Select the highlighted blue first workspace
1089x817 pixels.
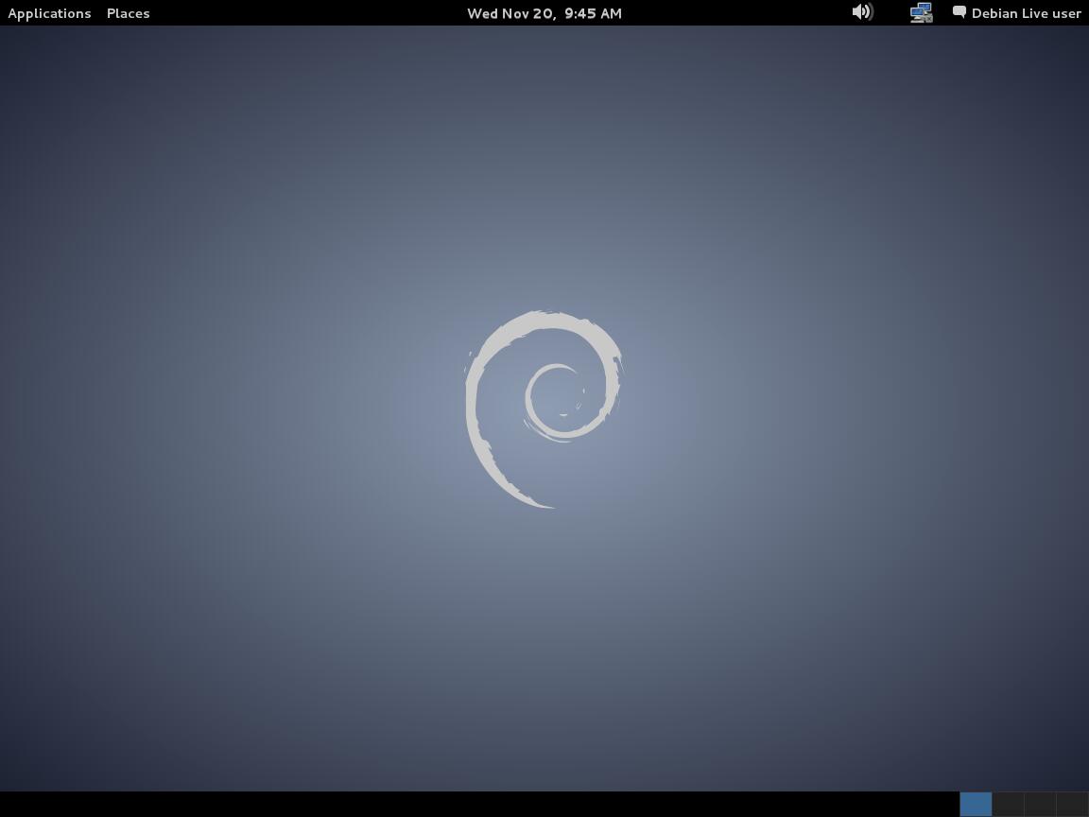click(976, 804)
